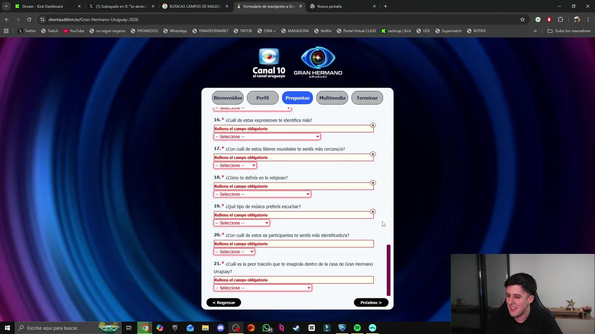Open the dropdown for question 21 worst betrayal
Screen dimensions: 595x334
coord(263,288)
